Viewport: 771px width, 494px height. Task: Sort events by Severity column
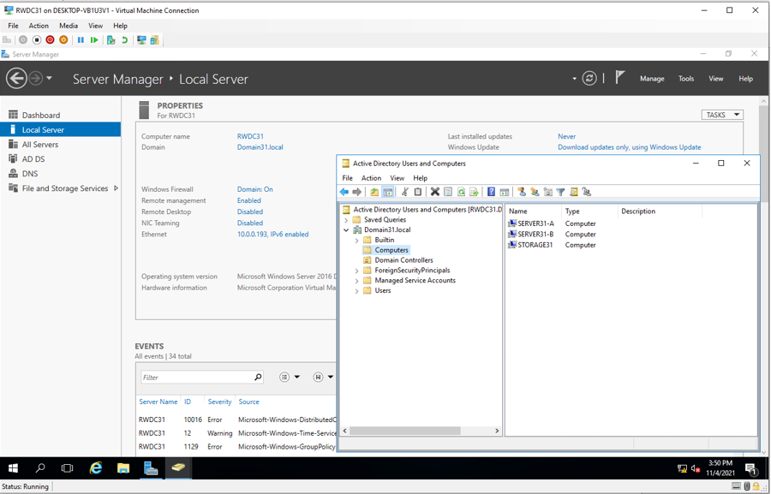[x=219, y=402]
